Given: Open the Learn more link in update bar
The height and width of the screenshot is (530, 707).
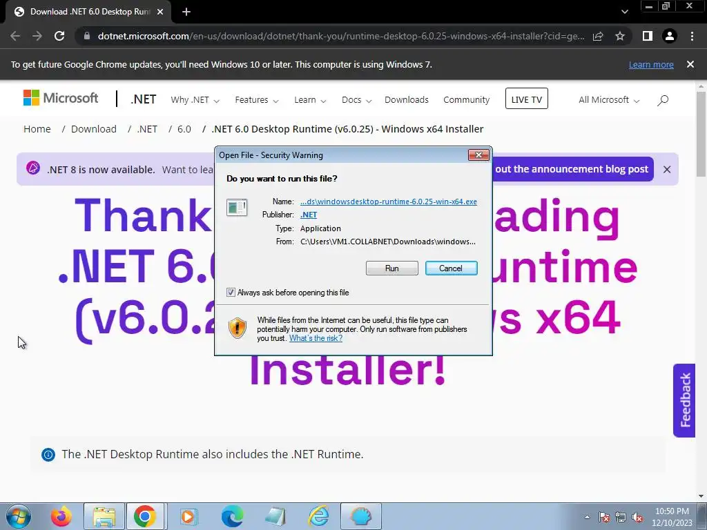Looking at the screenshot, I should (x=651, y=65).
